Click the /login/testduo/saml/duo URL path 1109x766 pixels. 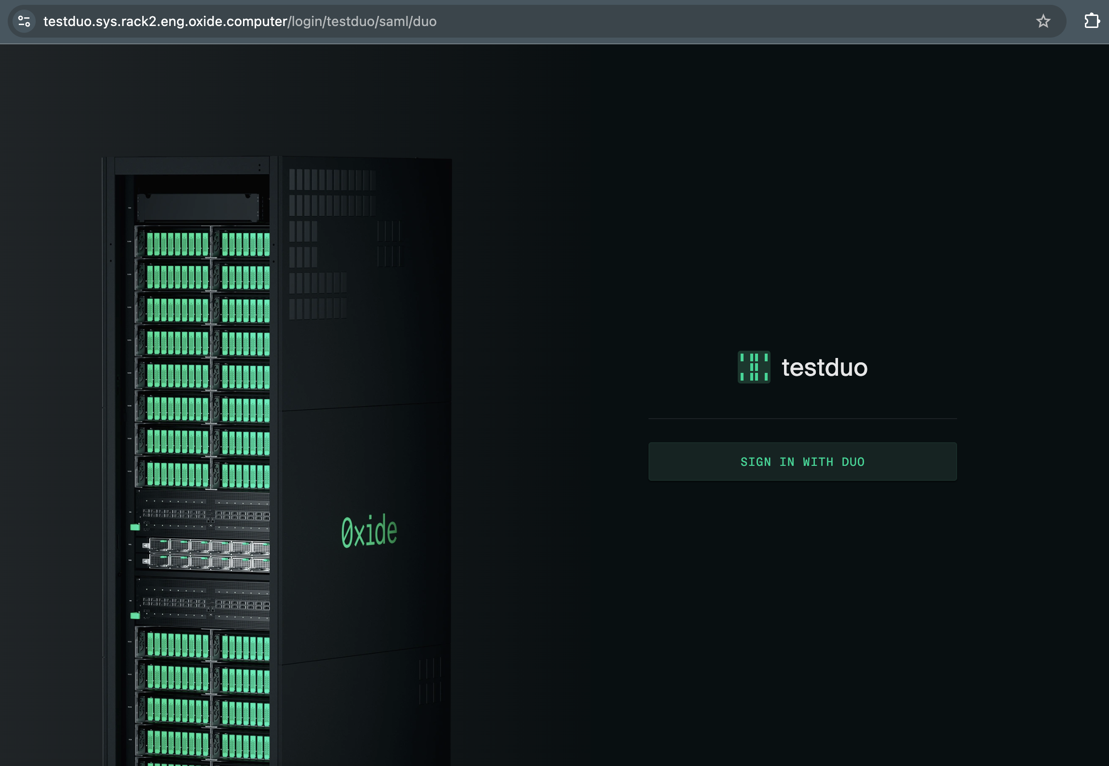(362, 21)
